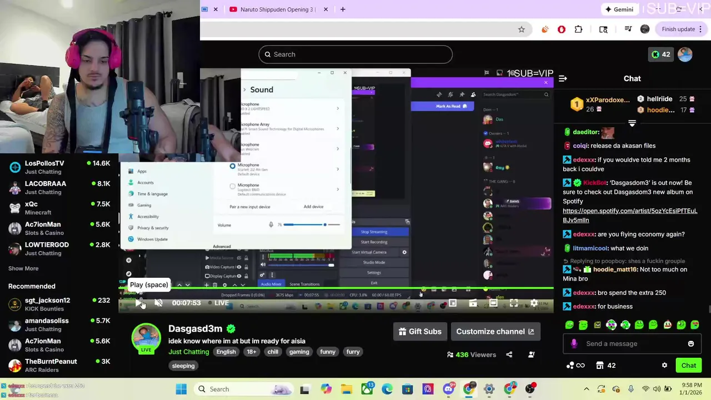The width and height of the screenshot is (711, 400).
Task: Select the 18+ tag
Action: click(x=252, y=352)
